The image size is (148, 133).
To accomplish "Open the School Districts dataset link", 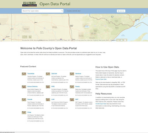I will click(x=32, y=87).
